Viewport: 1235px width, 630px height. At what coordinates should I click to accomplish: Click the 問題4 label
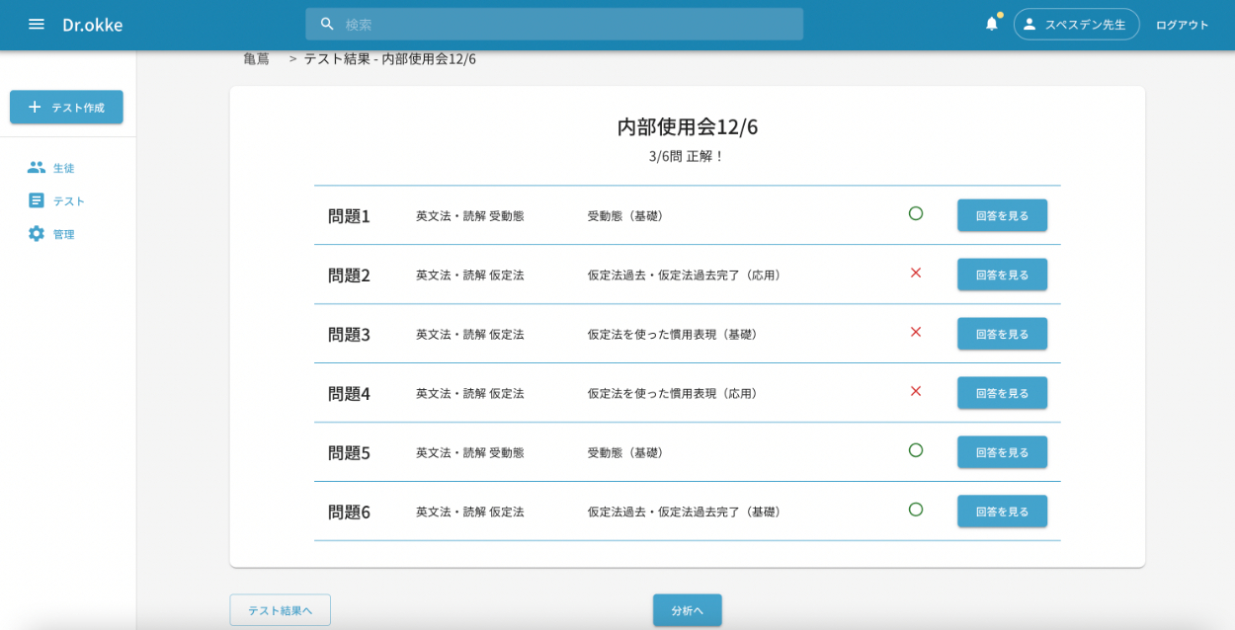(349, 394)
